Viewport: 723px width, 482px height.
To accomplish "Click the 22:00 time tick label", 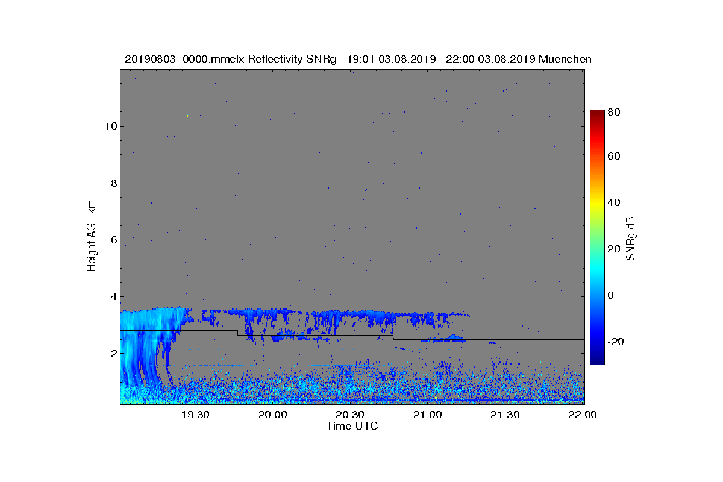I will point(583,415).
